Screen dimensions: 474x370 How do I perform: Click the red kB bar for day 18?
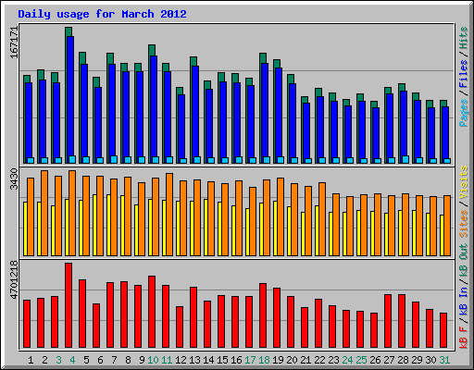pyautogui.click(x=263, y=315)
